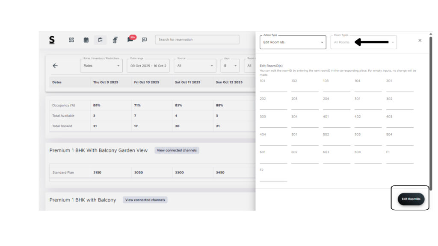Click the luggage guest icon

[115, 40]
